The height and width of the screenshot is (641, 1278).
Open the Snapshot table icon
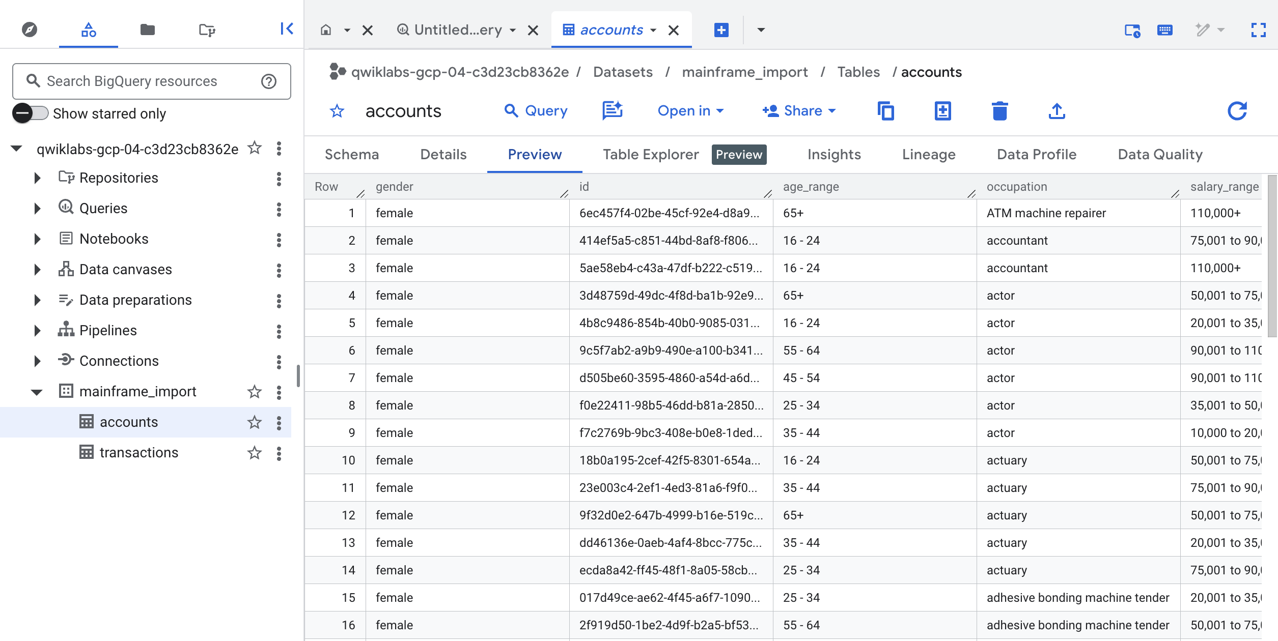(x=942, y=111)
